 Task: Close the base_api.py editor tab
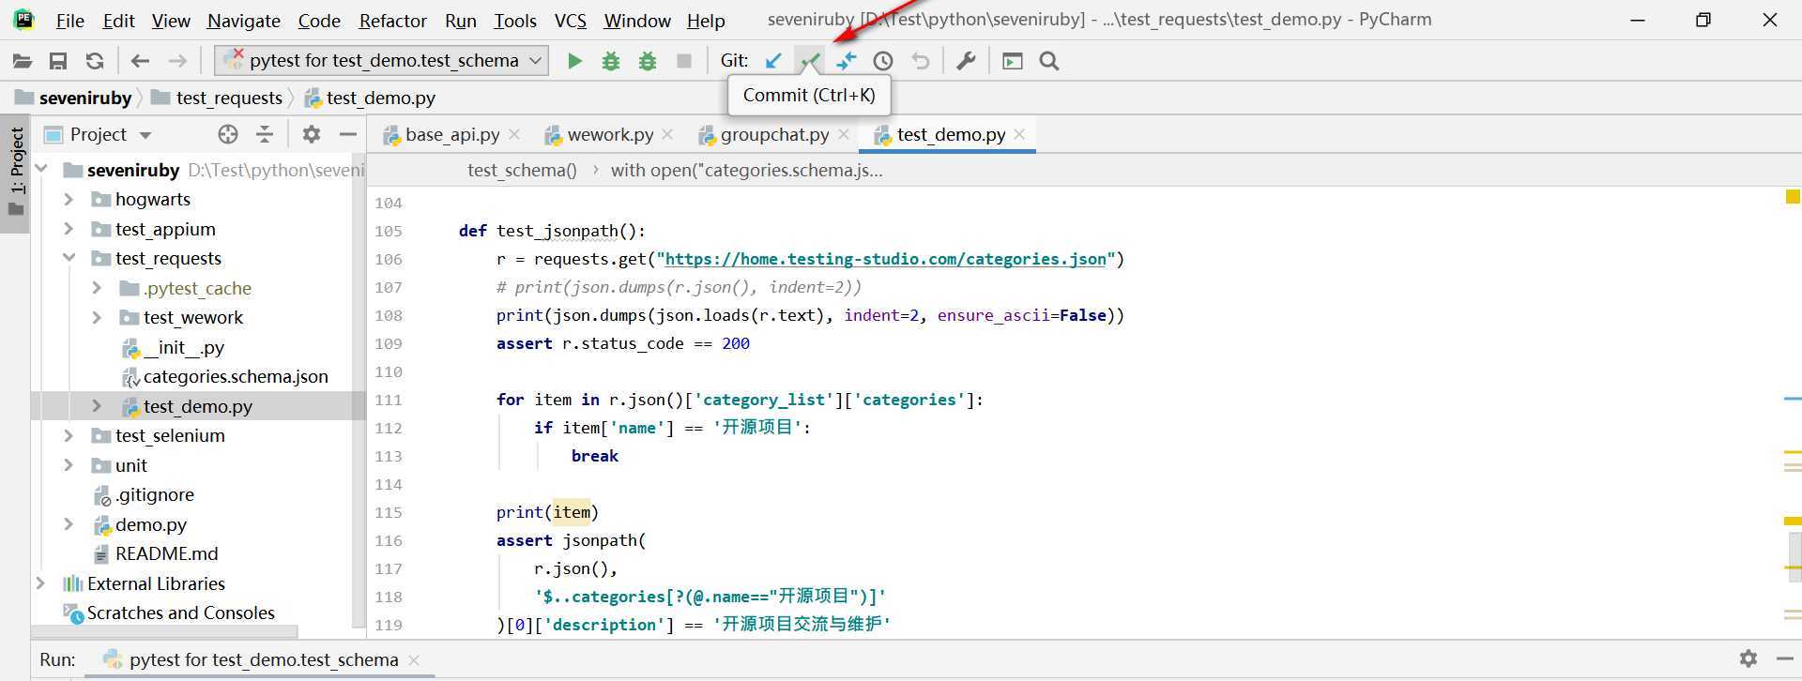(x=514, y=134)
